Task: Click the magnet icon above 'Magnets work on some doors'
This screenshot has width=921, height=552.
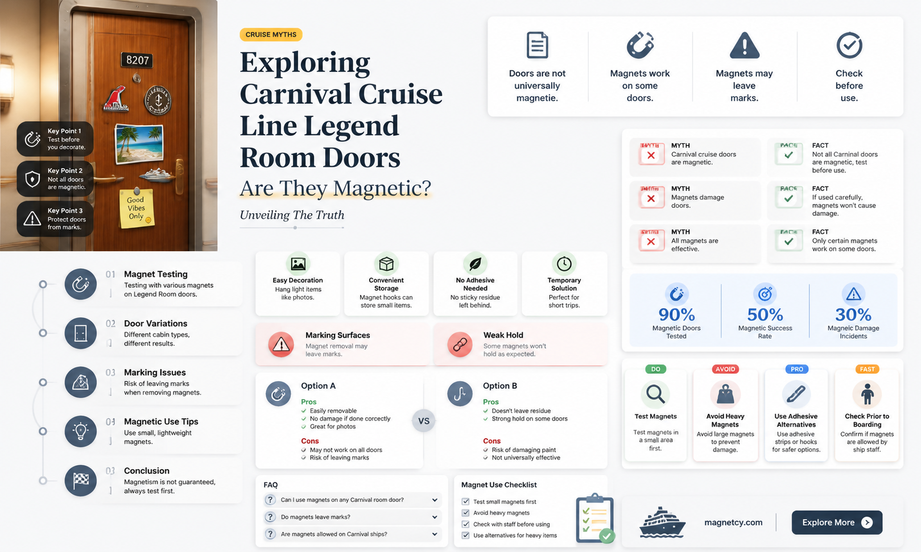Action: 640,45
